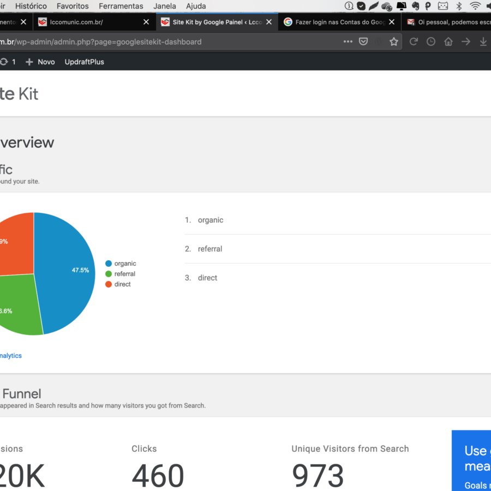Click the blue organic legend dot

tap(109, 264)
